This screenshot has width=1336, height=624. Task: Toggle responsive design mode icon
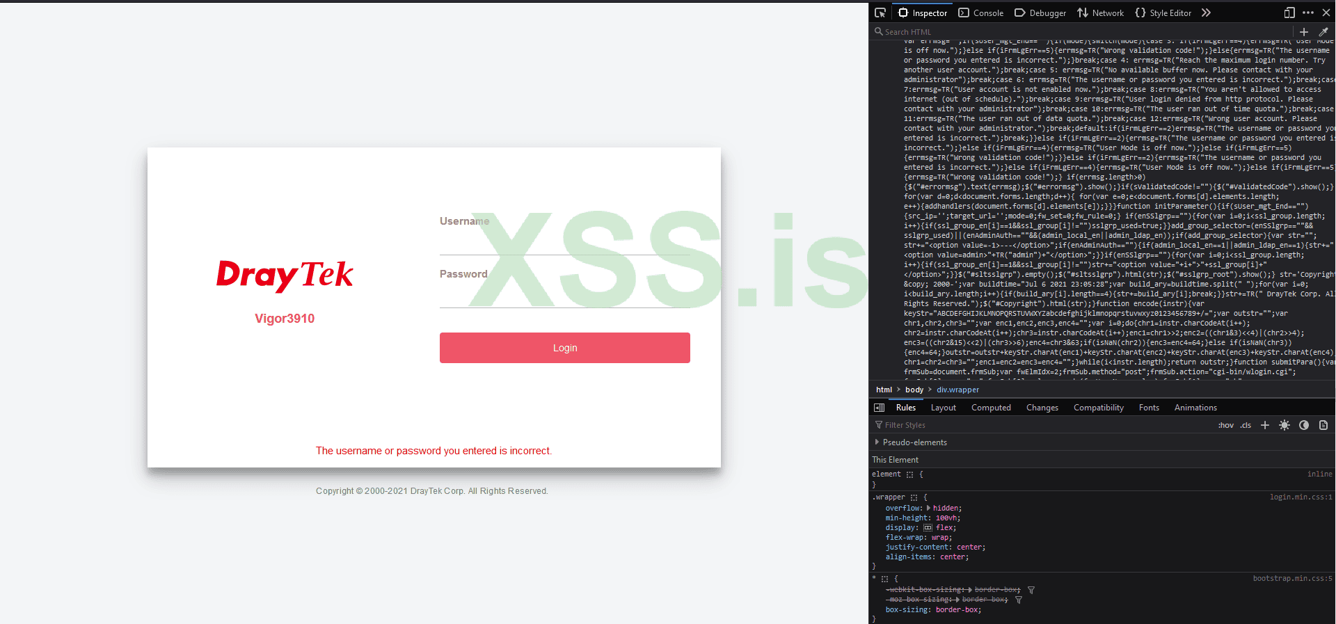tap(1289, 13)
